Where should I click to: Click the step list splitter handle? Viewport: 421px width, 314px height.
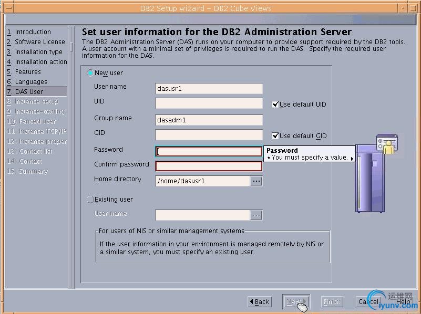pyautogui.click(x=71, y=46)
